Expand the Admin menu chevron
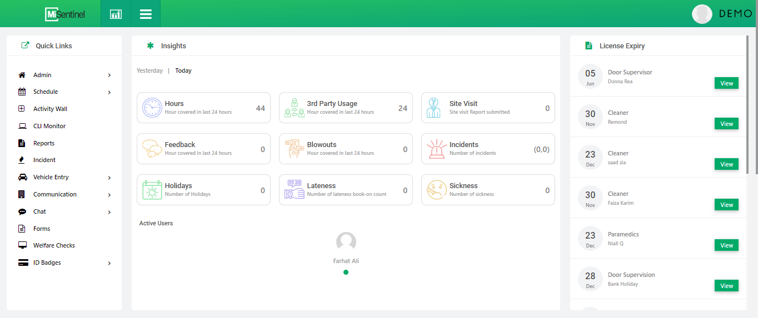 point(109,75)
